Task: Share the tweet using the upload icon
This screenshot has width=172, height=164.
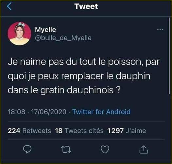Action: [144, 149]
